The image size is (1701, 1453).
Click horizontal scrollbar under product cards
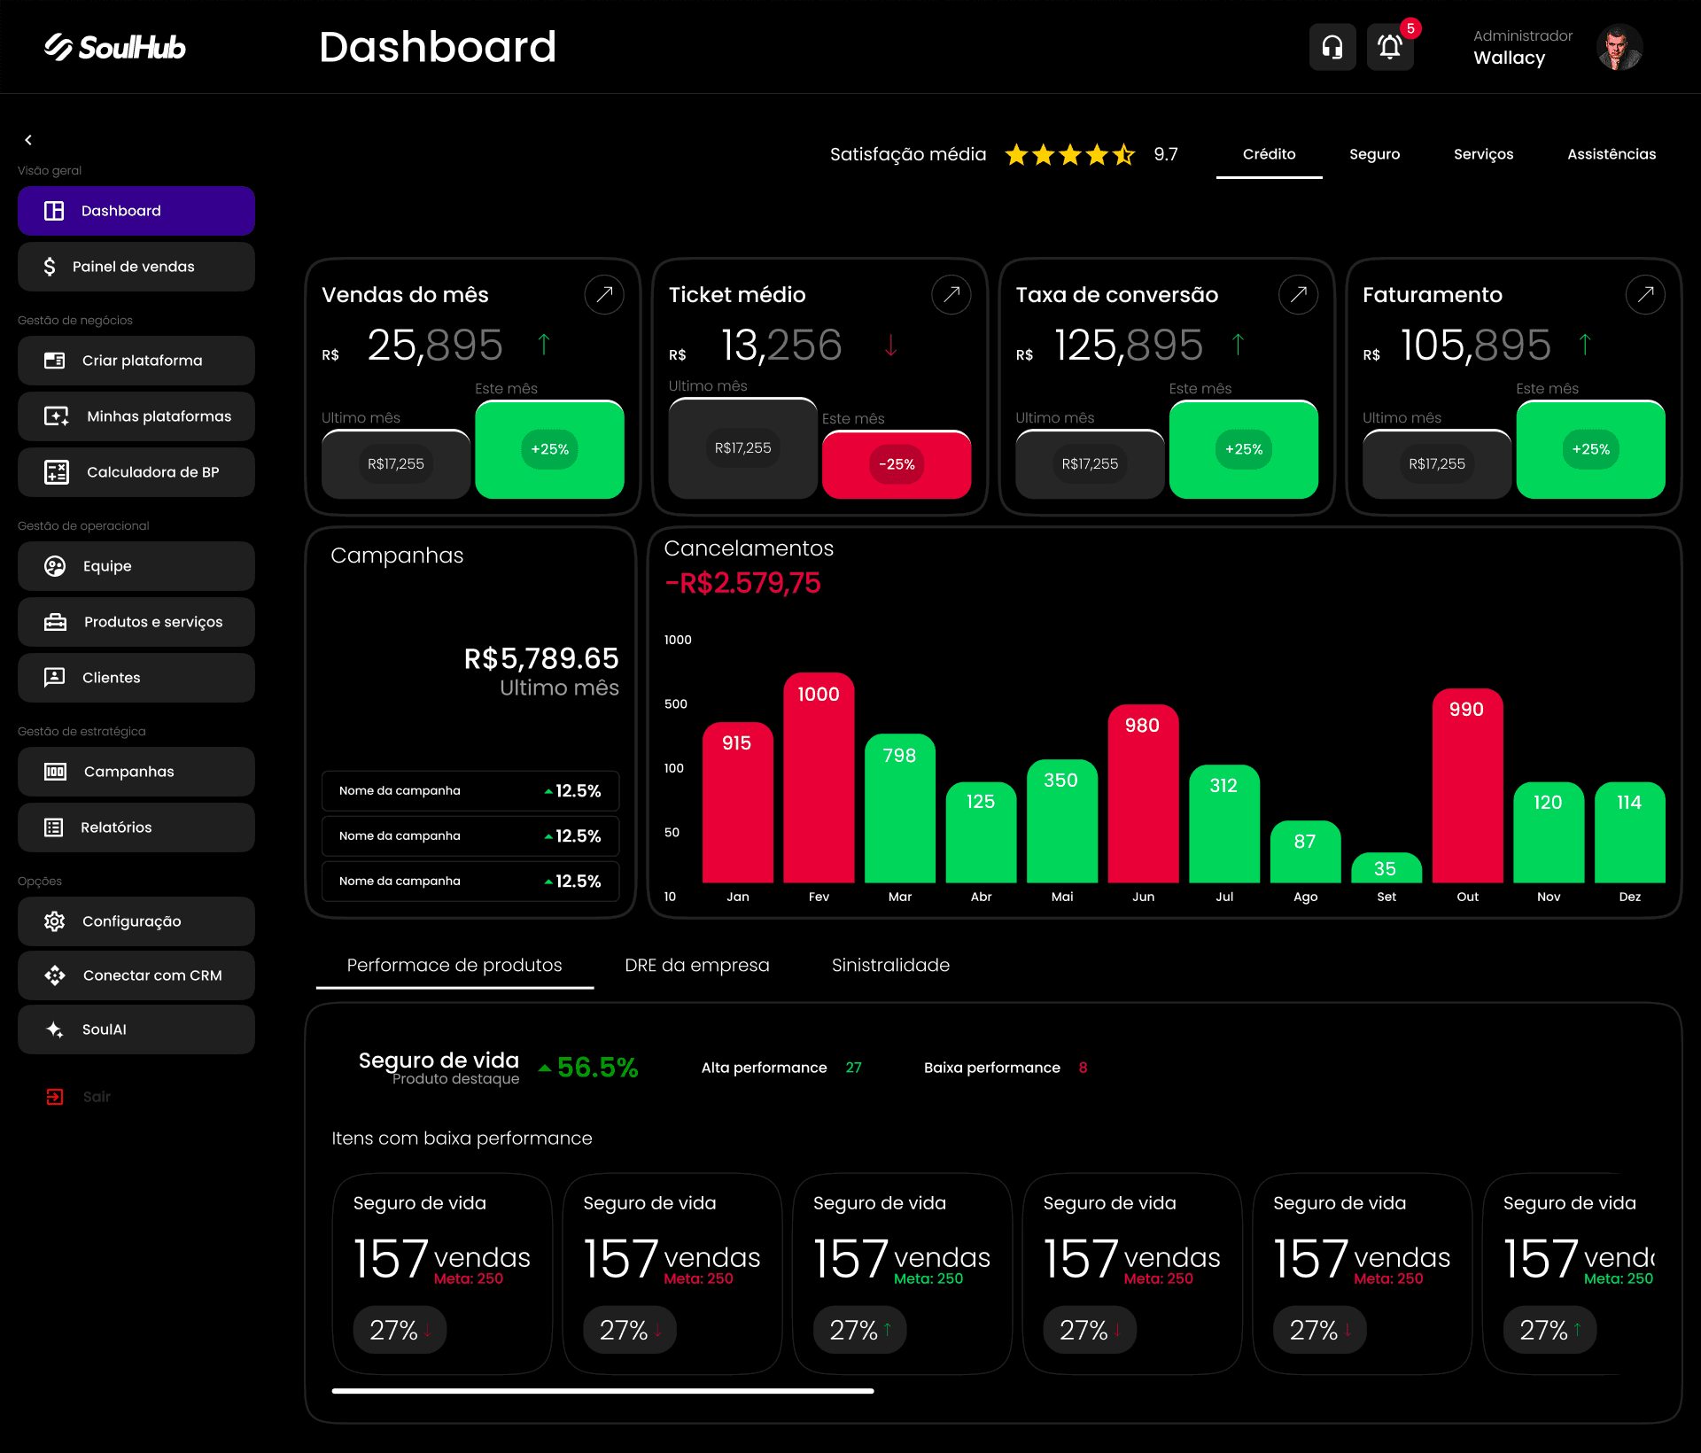tap(602, 1391)
